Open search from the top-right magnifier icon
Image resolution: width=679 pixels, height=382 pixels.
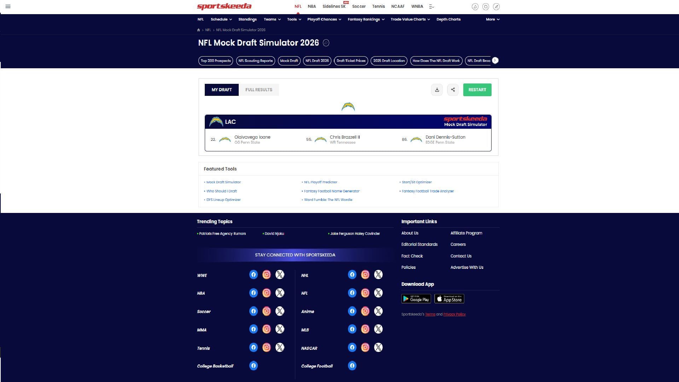(x=486, y=6)
